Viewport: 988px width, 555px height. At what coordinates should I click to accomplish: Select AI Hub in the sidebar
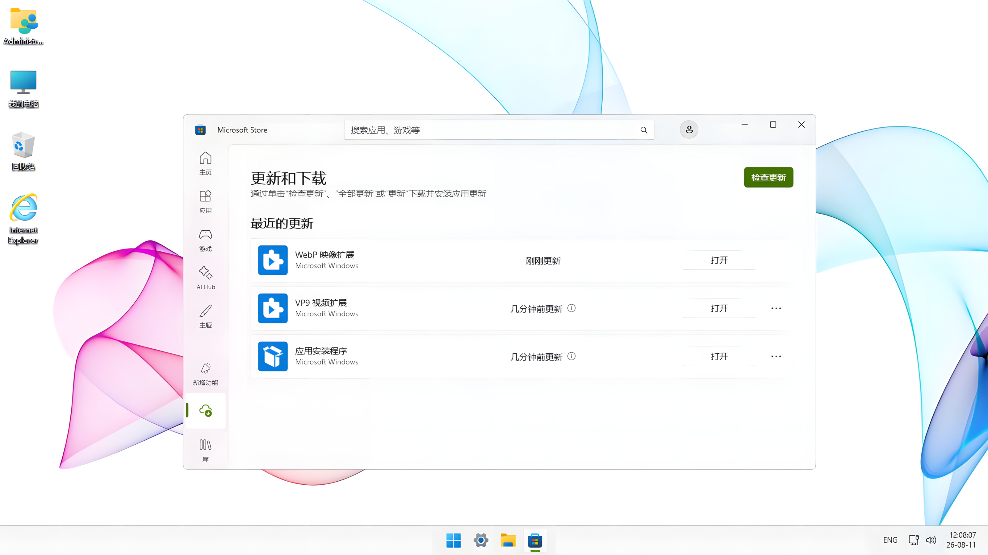[x=205, y=278]
